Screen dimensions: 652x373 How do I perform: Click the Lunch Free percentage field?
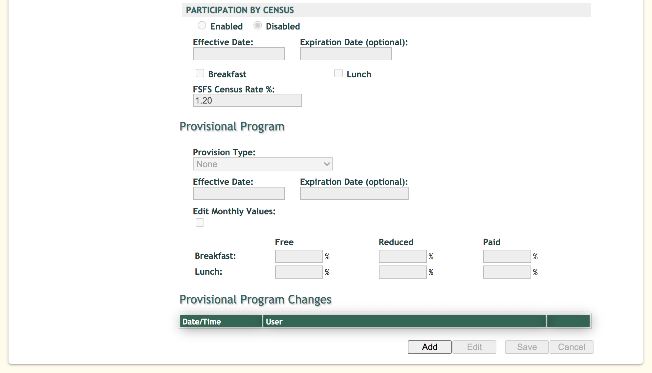pos(299,272)
